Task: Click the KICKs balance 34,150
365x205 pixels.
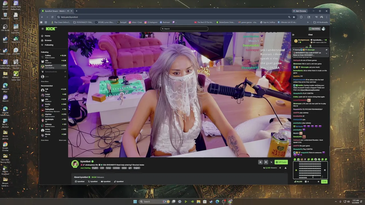Action: (298, 181)
